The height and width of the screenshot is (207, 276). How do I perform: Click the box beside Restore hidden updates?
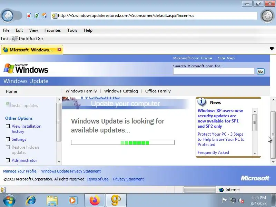[x=8, y=147]
